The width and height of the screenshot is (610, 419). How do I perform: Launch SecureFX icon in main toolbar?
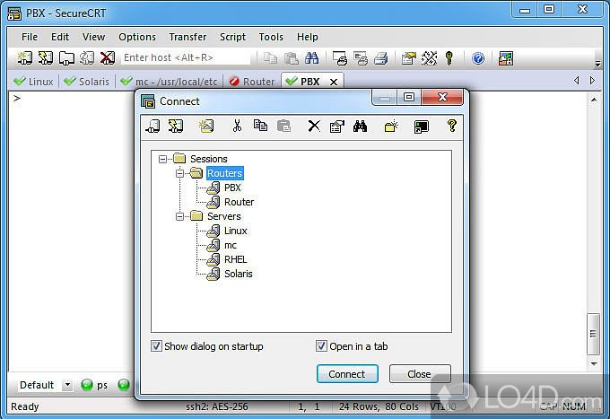point(506,58)
